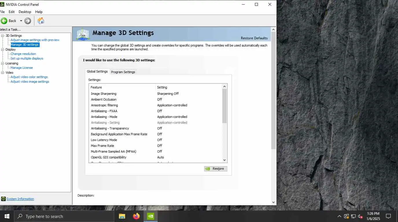Open the Windows Start menu
398x222 pixels.
pyautogui.click(x=7, y=216)
